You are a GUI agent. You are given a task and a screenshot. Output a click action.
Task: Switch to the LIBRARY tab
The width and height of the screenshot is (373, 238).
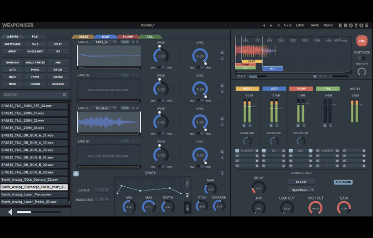pyautogui.click(x=13, y=37)
